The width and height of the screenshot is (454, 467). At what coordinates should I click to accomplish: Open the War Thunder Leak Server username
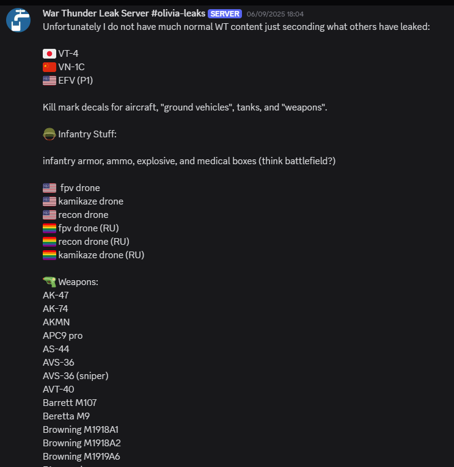click(x=123, y=13)
